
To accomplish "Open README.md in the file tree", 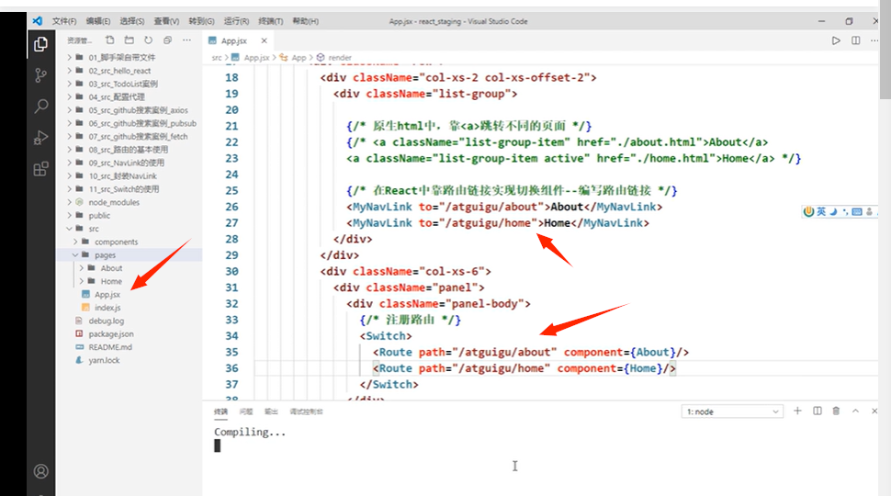I will point(130,347).
